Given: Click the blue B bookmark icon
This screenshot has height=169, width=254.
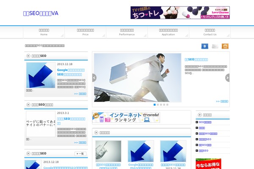Looking at the screenshot, I should pos(204,46).
